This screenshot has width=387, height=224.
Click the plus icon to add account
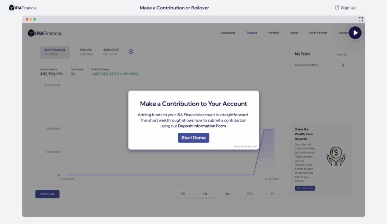(x=131, y=52)
